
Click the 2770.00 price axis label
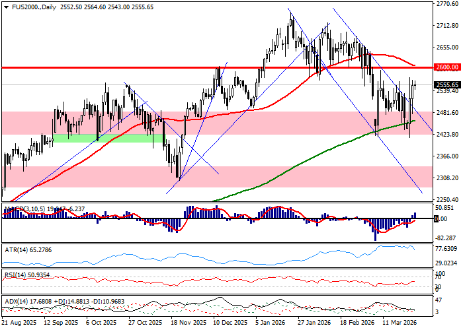(447, 4)
